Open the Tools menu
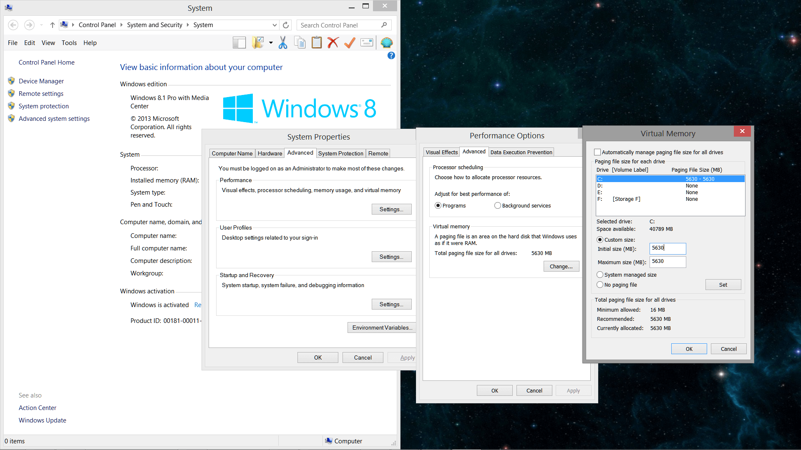Image resolution: width=801 pixels, height=450 pixels. pyautogui.click(x=69, y=42)
